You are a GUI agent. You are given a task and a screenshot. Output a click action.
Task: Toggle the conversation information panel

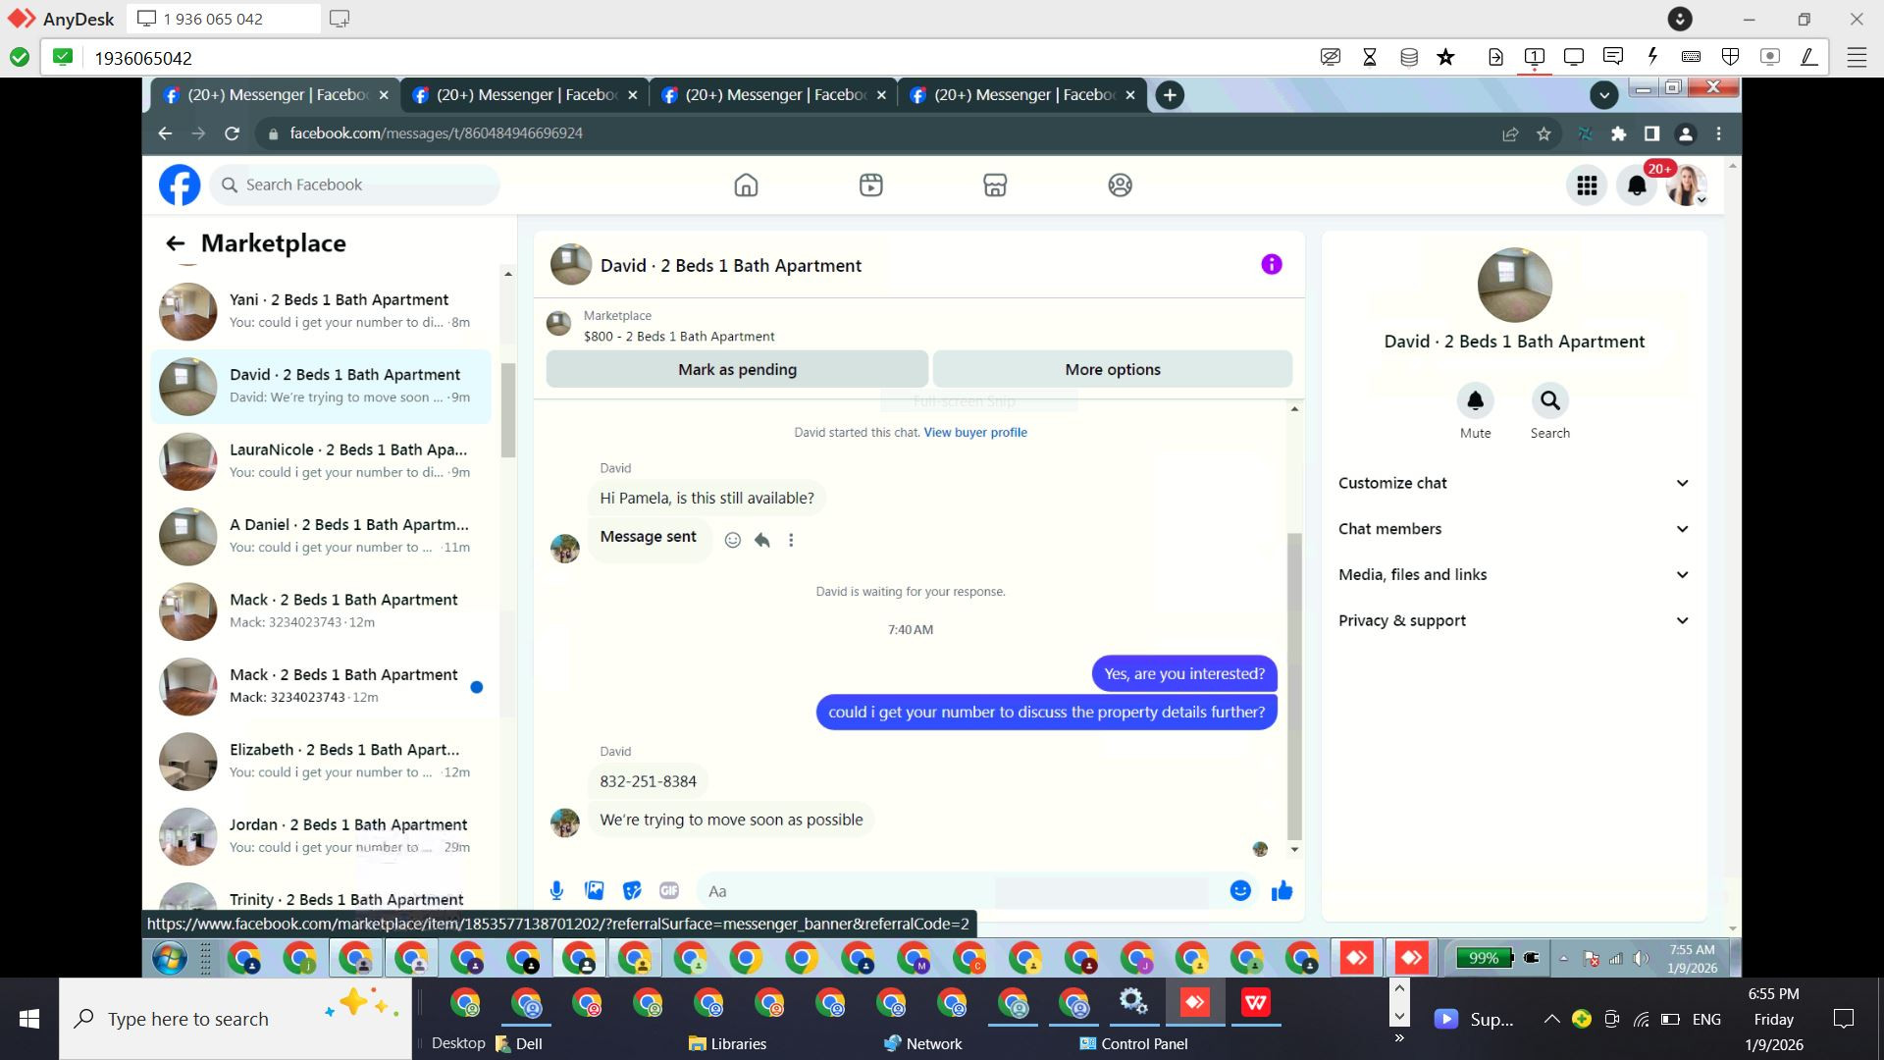(x=1271, y=264)
